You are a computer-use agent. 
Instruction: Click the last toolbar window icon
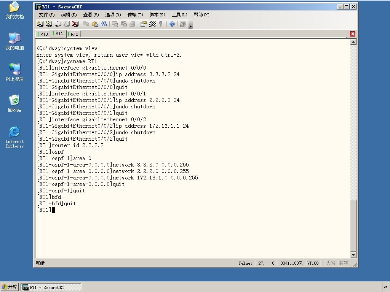tap(183, 24)
